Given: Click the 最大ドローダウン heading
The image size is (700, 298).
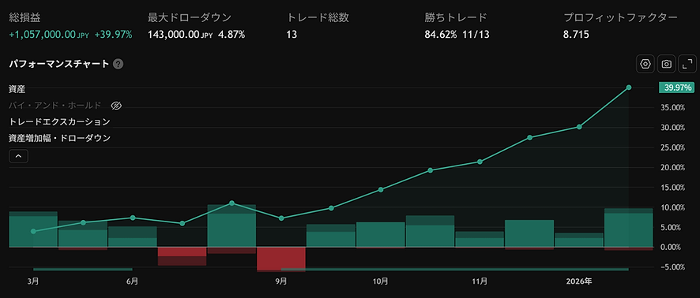Looking at the screenshot, I should coord(190,18).
